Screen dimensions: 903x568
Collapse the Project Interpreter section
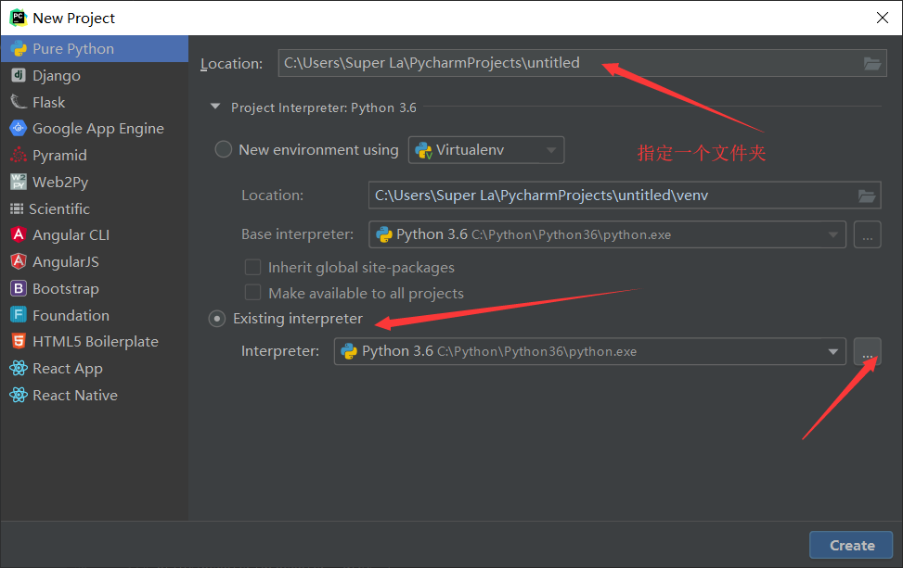coord(215,107)
